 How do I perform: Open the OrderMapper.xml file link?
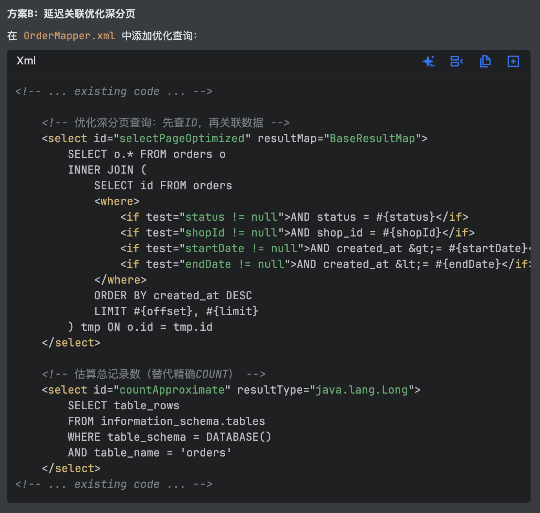69,36
